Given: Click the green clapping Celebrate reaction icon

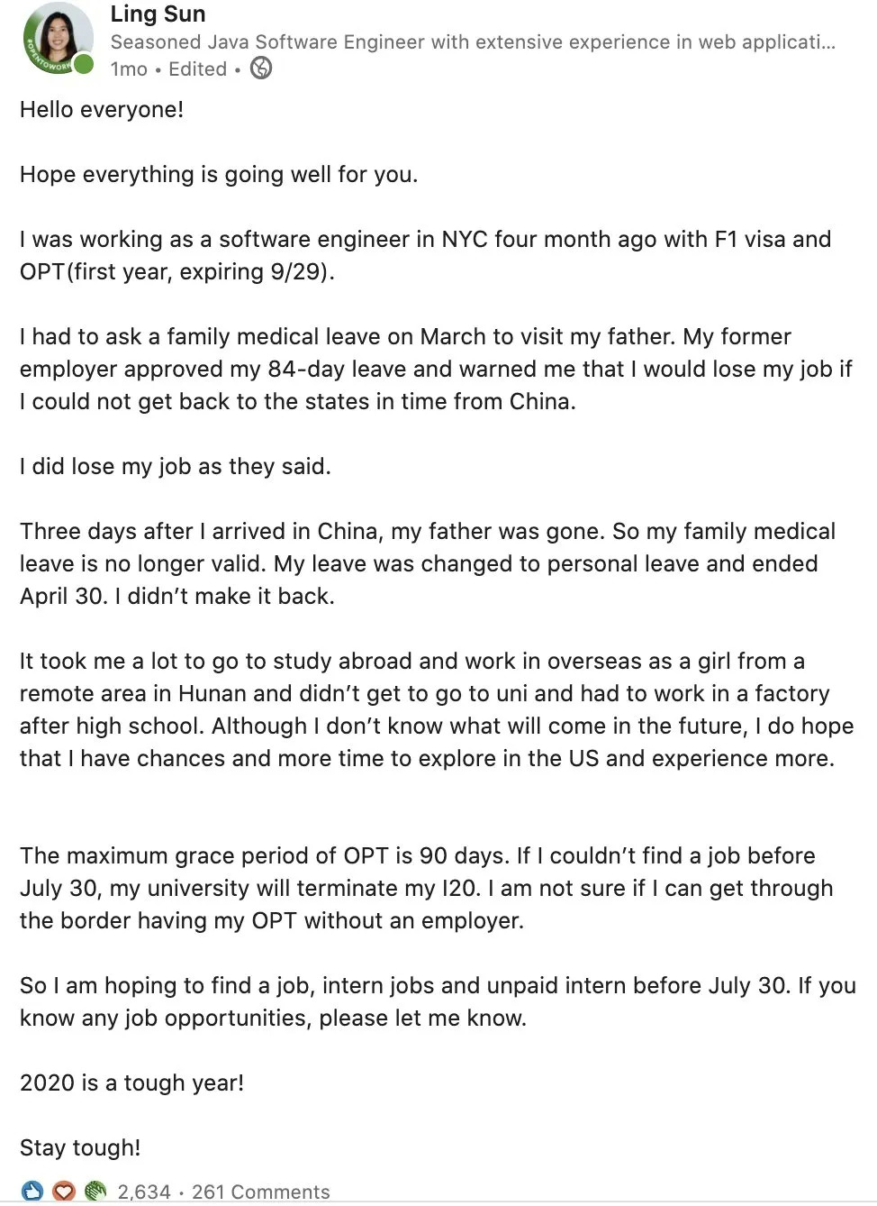Looking at the screenshot, I should (95, 1192).
